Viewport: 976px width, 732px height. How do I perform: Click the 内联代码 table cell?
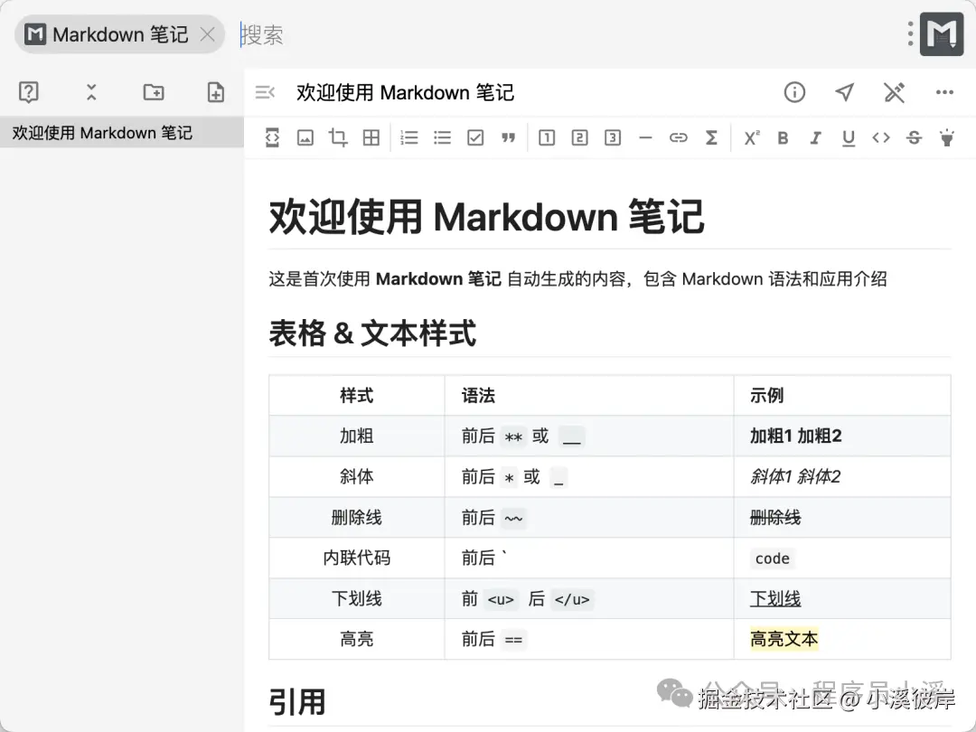357,558
